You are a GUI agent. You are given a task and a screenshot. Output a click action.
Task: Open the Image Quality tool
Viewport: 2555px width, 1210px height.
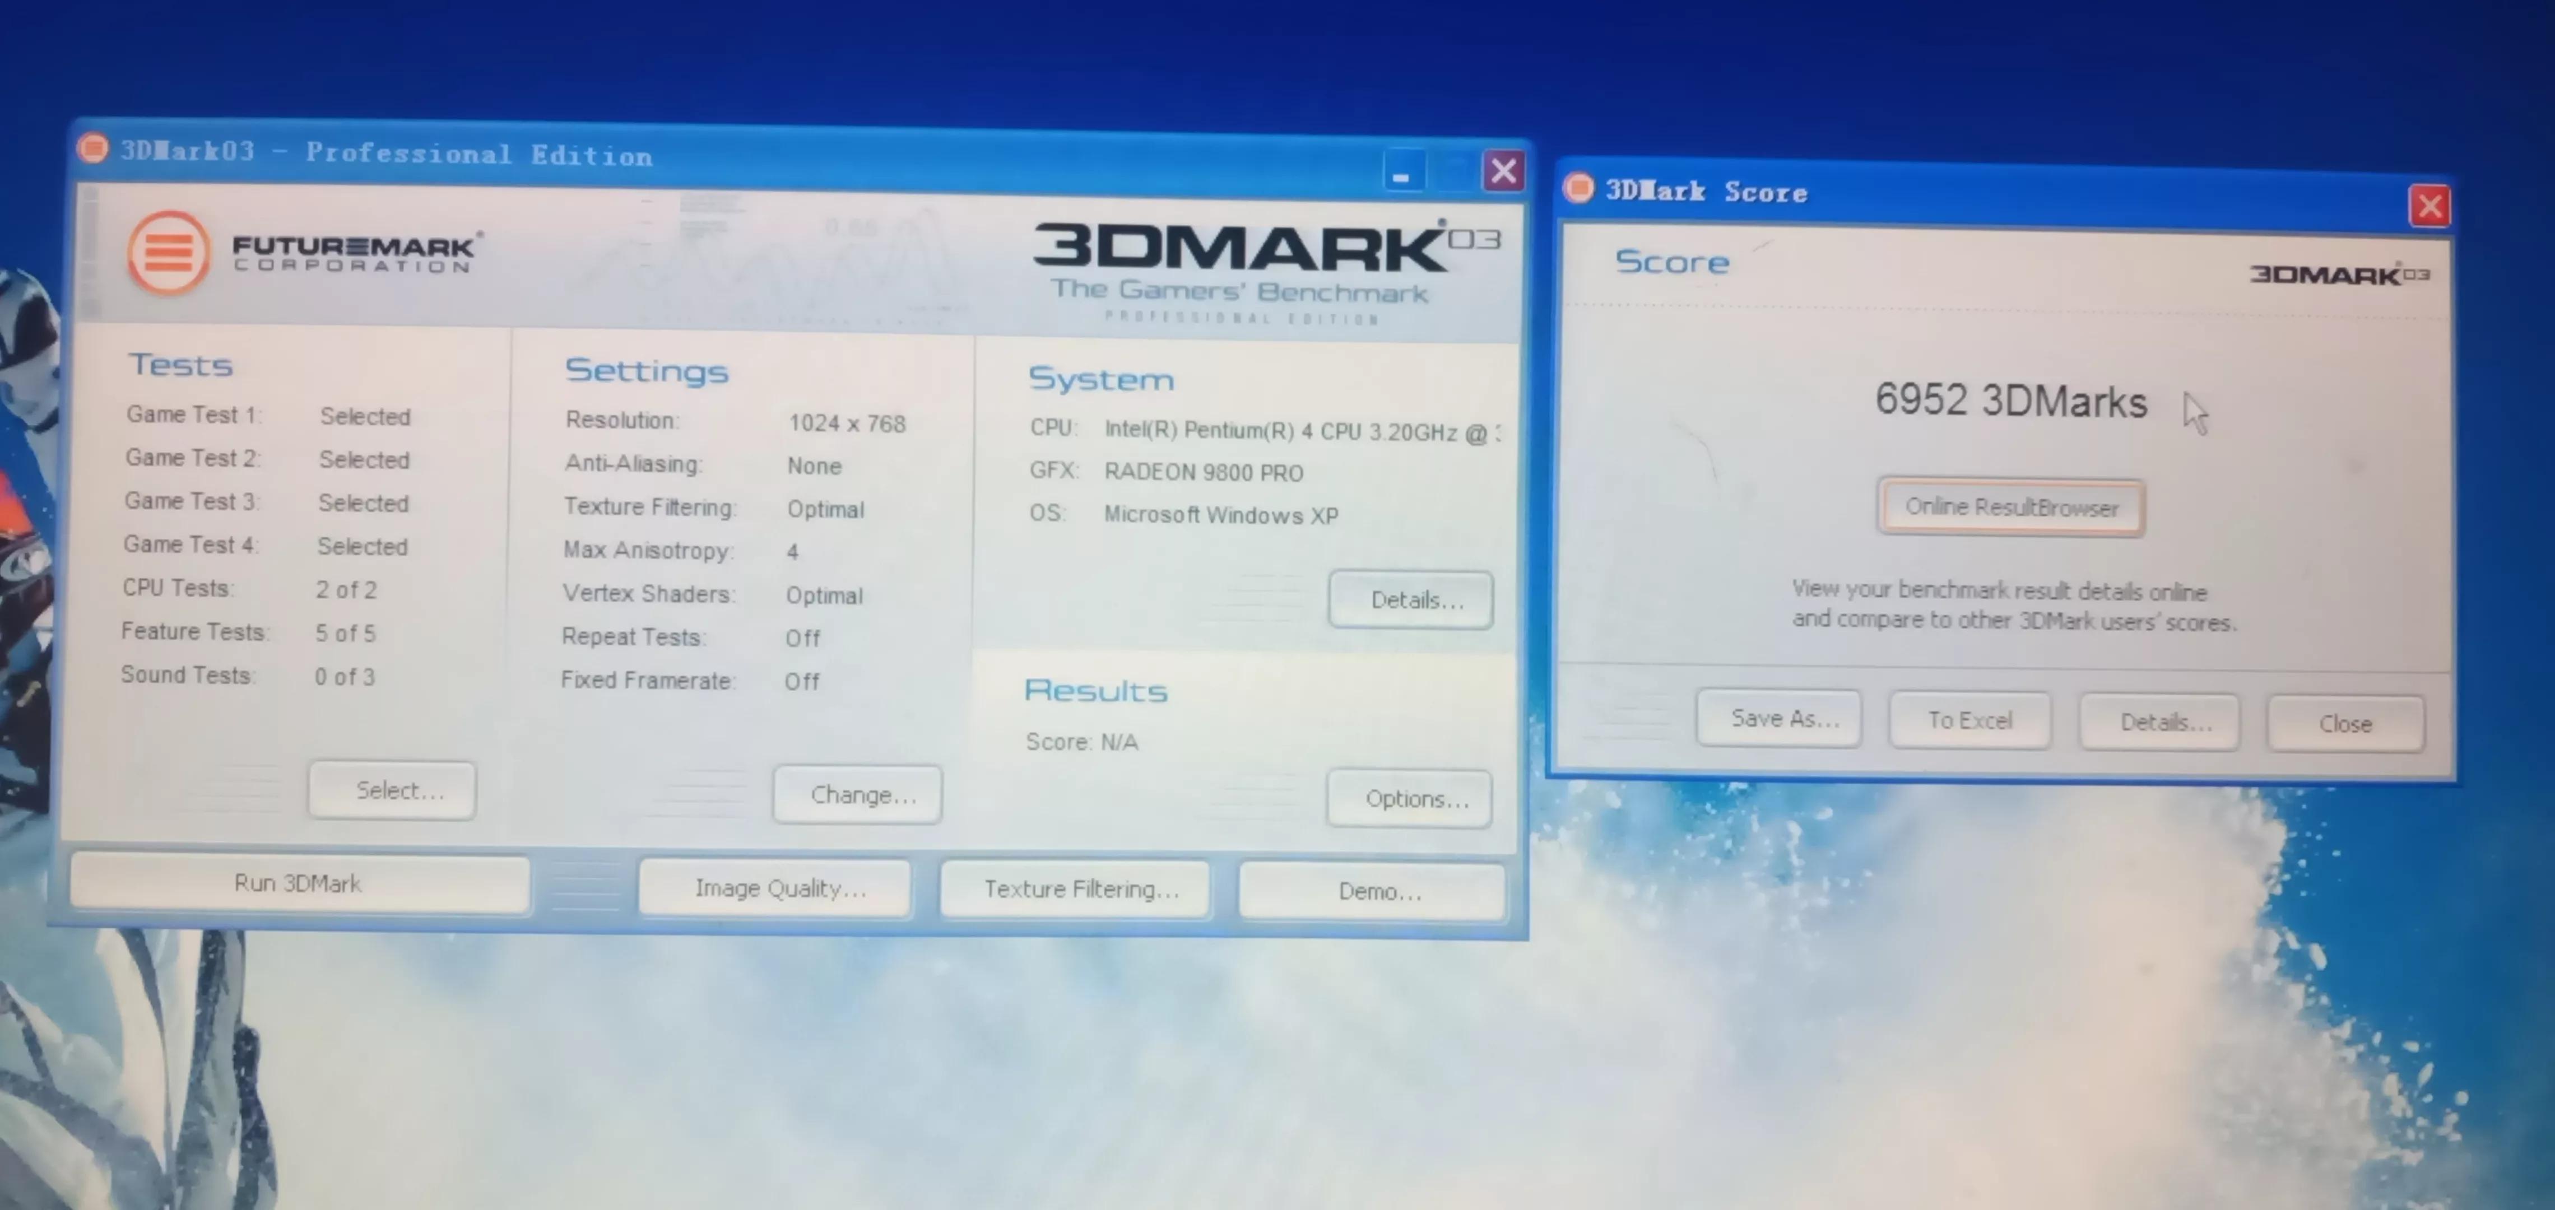775,888
